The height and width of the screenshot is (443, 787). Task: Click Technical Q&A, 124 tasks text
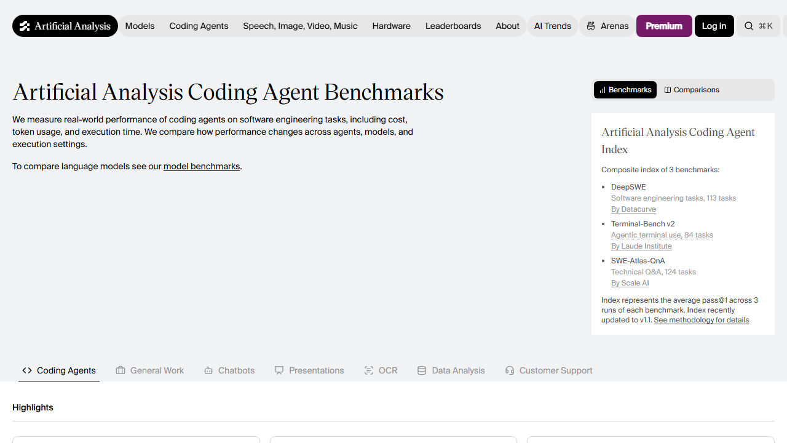point(654,272)
